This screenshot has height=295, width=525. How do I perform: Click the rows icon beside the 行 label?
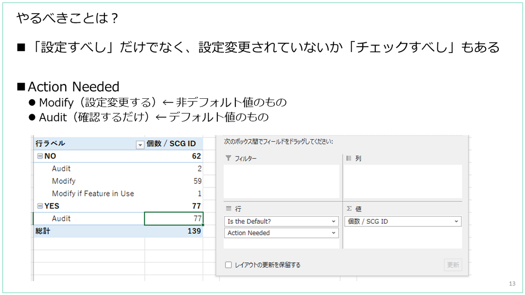tap(228, 209)
